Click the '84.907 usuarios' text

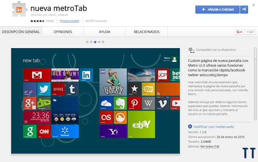click(96, 21)
